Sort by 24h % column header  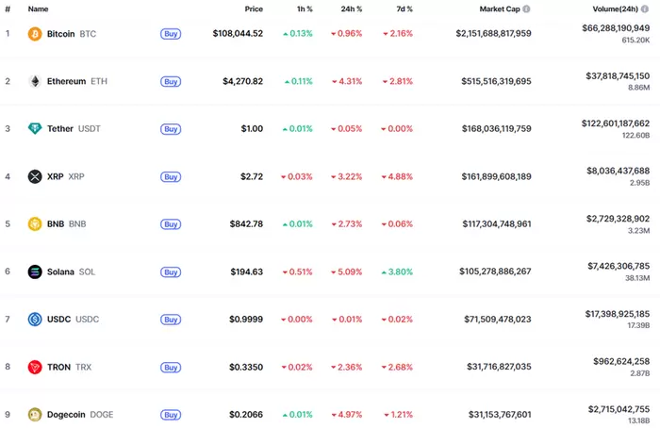tap(351, 8)
